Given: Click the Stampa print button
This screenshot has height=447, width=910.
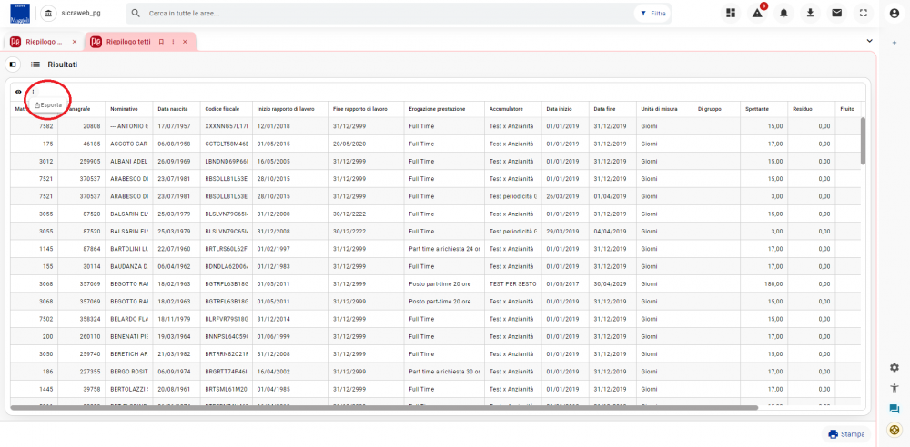Looking at the screenshot, I should (x=846, y=433).
